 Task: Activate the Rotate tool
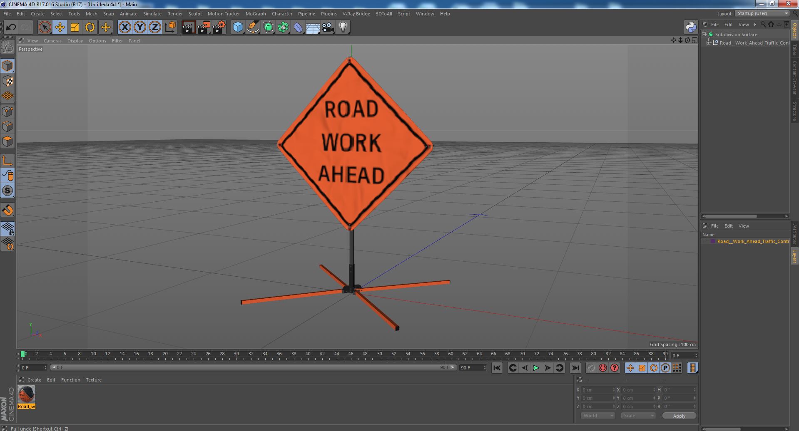pos(90,27)
